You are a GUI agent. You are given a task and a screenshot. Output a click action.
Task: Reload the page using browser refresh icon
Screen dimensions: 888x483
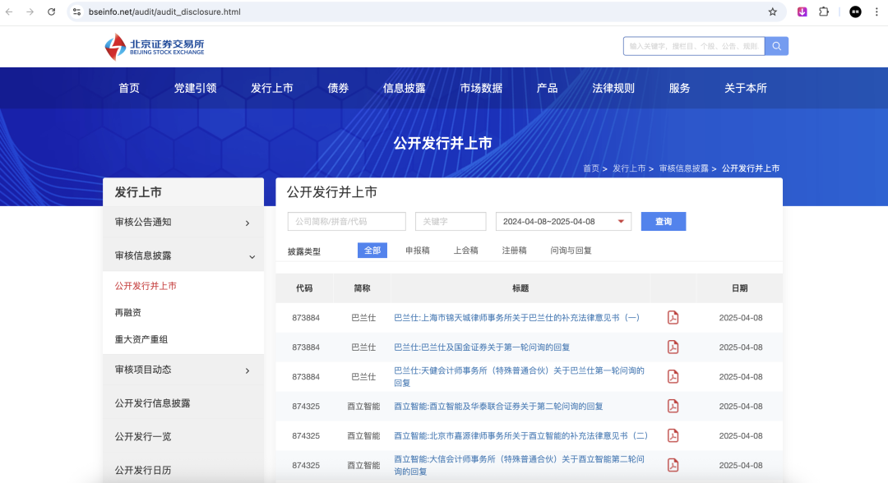point(52,11)
